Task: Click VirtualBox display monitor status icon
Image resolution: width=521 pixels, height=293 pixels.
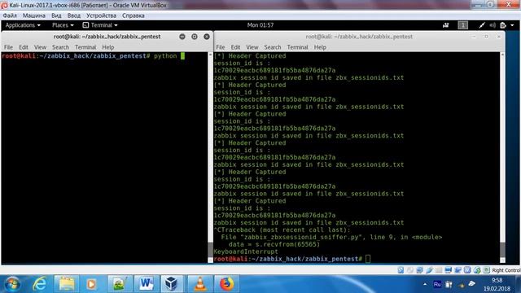Action: [x=449, y=270]
